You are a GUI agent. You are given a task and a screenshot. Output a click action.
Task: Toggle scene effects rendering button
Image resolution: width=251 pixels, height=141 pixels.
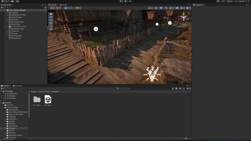click(171, 8)
